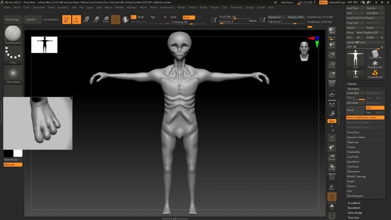Toggle the Smt smoothing option beside Divide
The image size is (391, 220).
click(375, 108)
